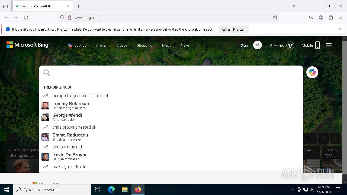
Task: Click George Wendt's thumbnail photo
Action: point(45,117)
